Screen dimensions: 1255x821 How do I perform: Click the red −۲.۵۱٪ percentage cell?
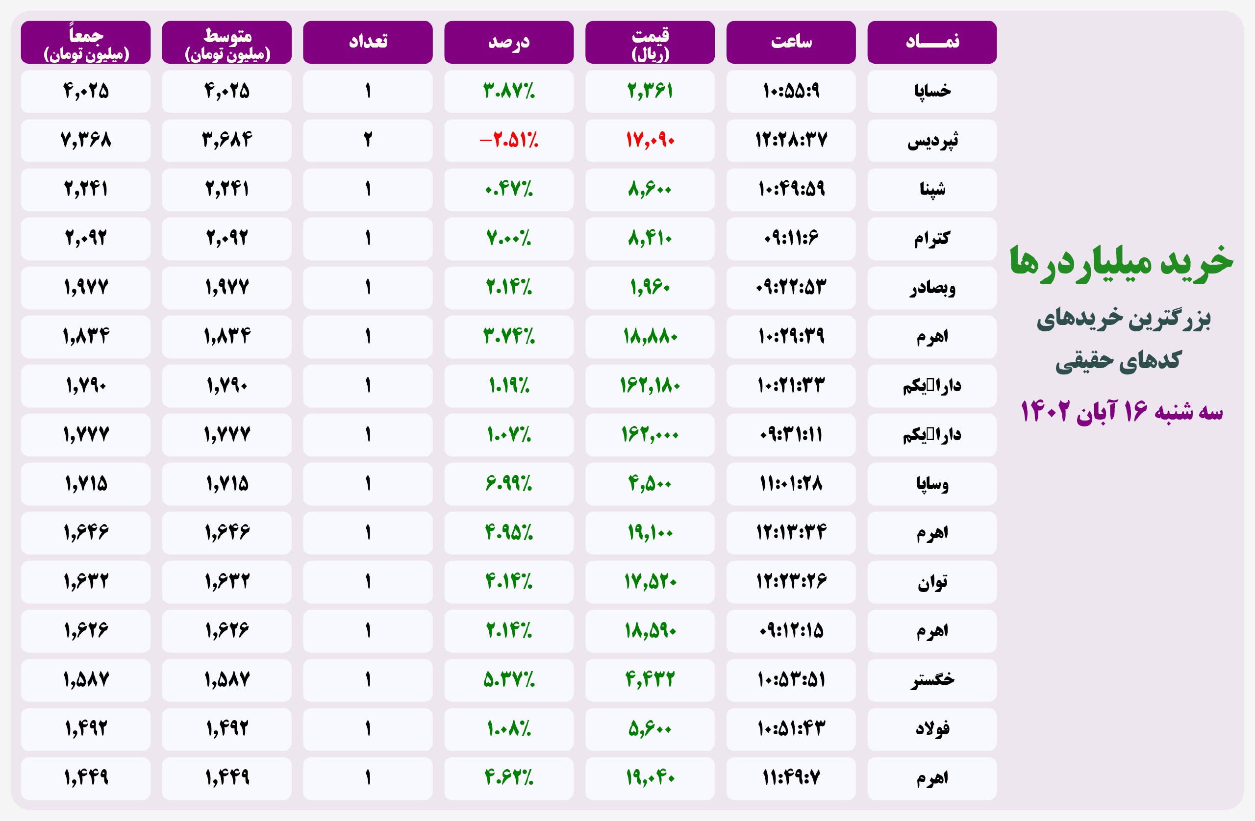[x=508, y=140]
